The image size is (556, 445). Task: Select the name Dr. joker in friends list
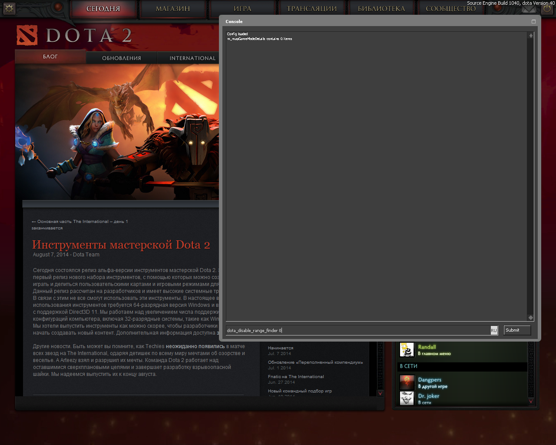coord(429,396)
